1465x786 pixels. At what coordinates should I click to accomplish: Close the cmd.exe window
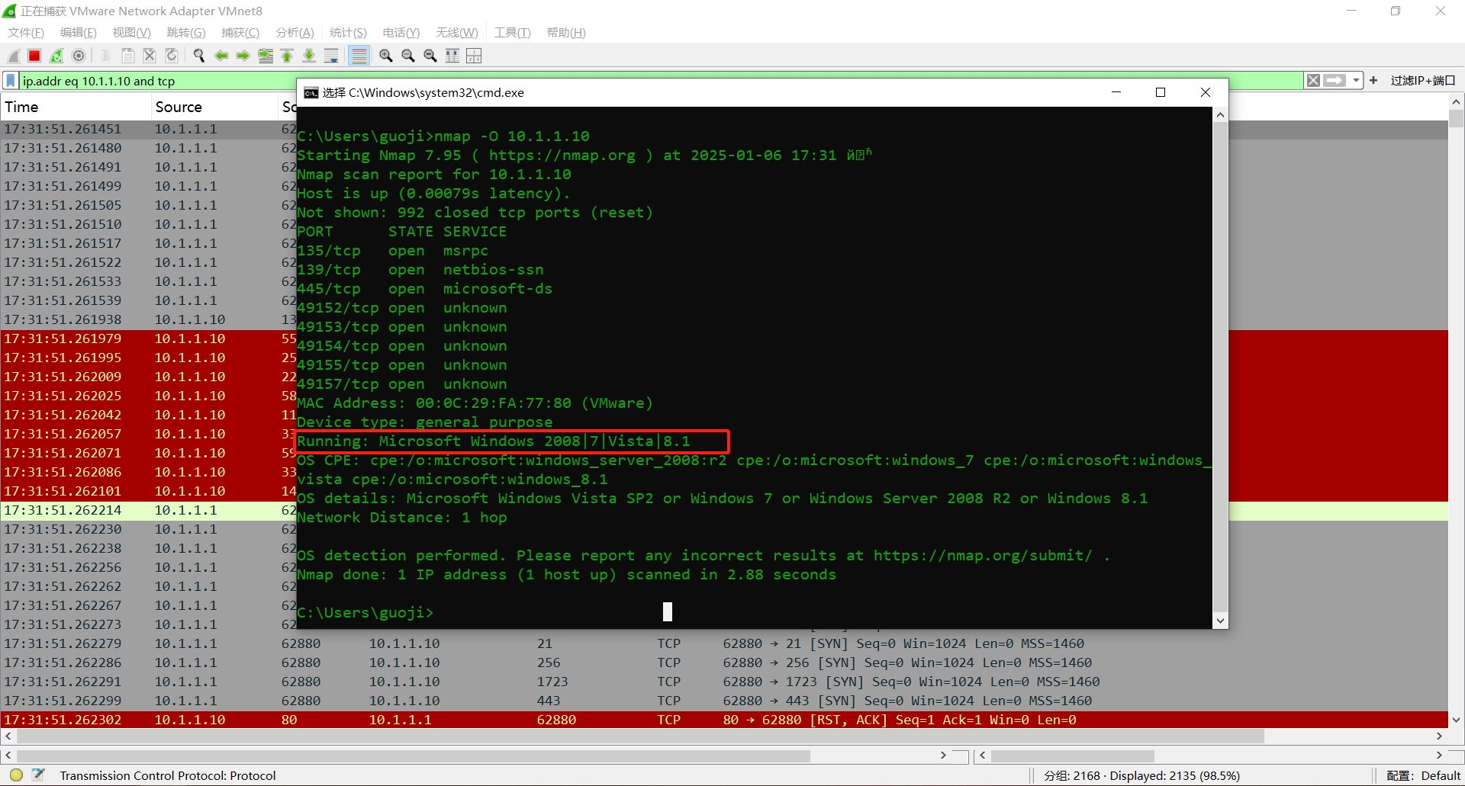point(1206,92)
